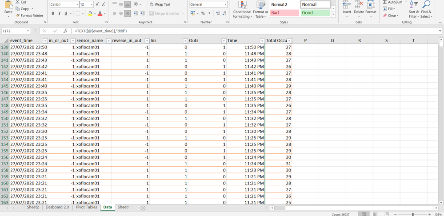Apply the Good cell style
The width and height of the screenshot is (444, 216).
tap(315, 13)
